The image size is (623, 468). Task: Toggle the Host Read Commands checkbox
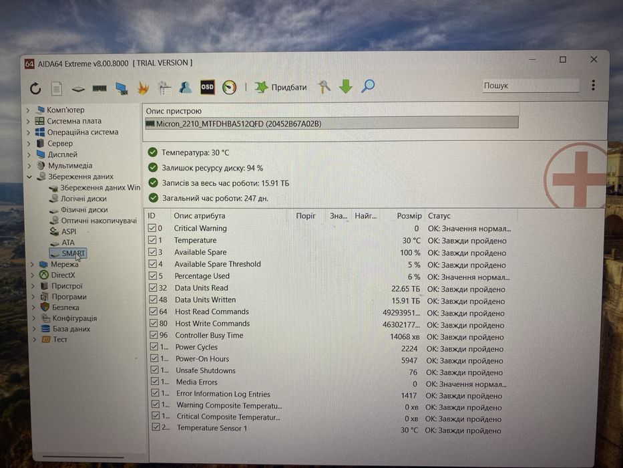(x=154, y=312)
